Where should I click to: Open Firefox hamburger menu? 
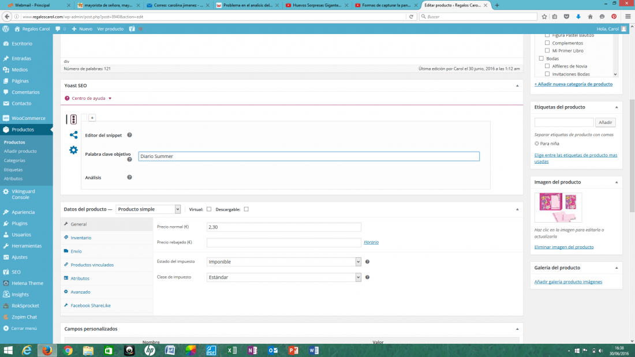pos(627,17)
